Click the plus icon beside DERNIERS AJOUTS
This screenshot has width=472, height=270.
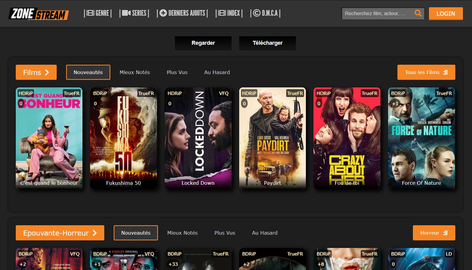coord(163,13)
